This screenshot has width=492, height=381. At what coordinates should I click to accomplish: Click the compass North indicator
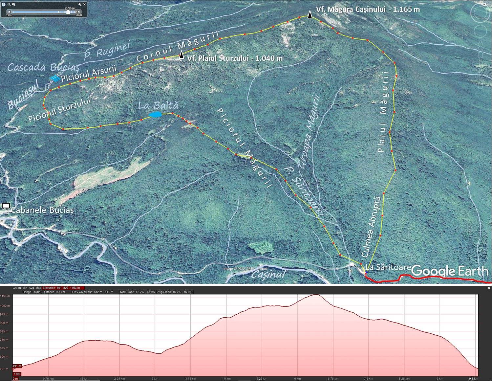click(x=484, y=4)
